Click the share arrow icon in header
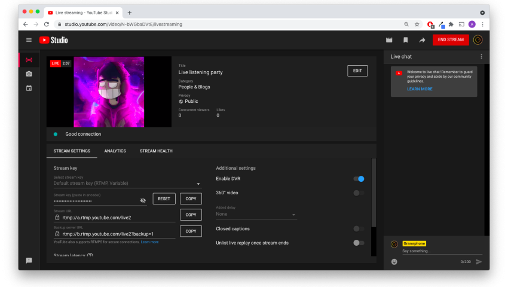The image size is (508, 287). tap(422, 40)
